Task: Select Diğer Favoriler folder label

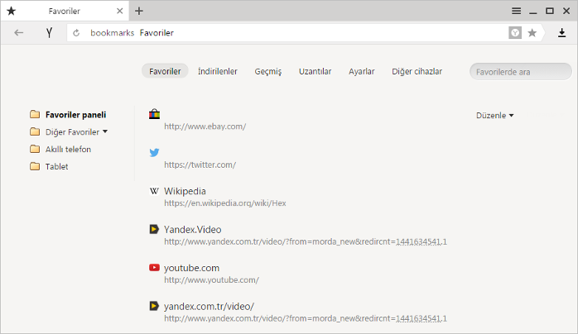Action: (72, 132)
